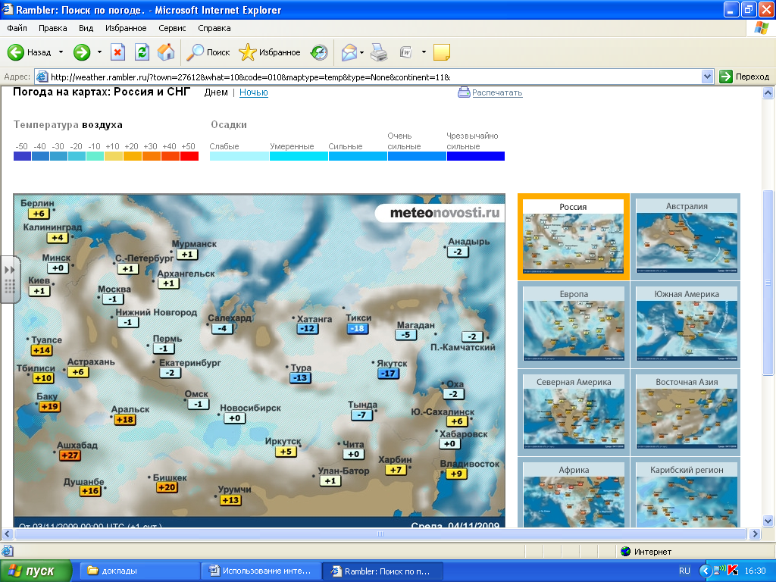Click the green Forward arrow button
The height and width of the screenshot is (582, 776).
82,52
